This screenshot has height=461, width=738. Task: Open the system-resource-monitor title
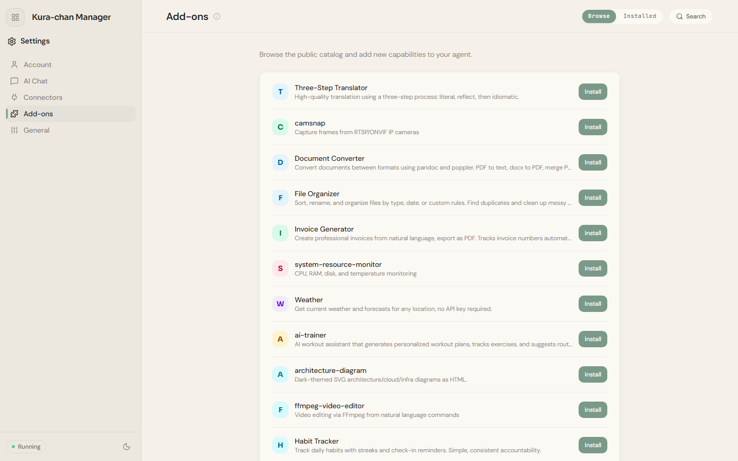click(338, 264)
